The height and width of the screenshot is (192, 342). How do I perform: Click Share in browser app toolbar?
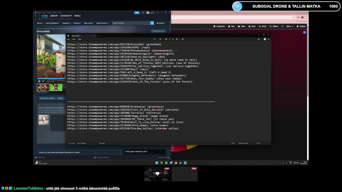pyautogui.click(x=262, y=26)
